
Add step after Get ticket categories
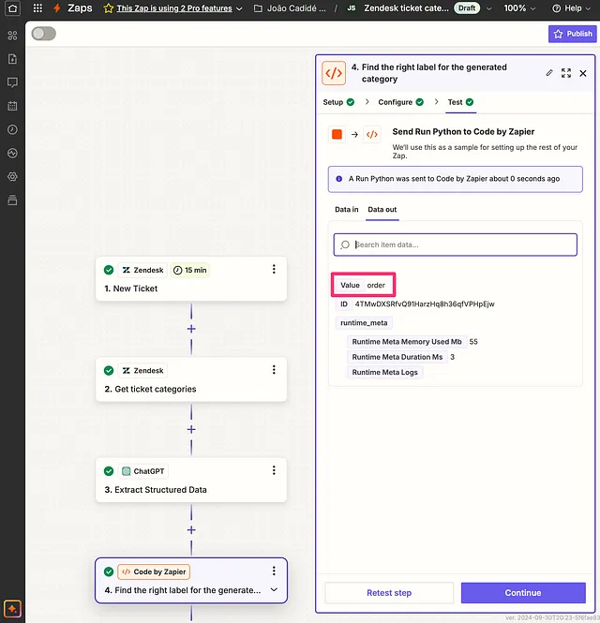pos(191,429)
